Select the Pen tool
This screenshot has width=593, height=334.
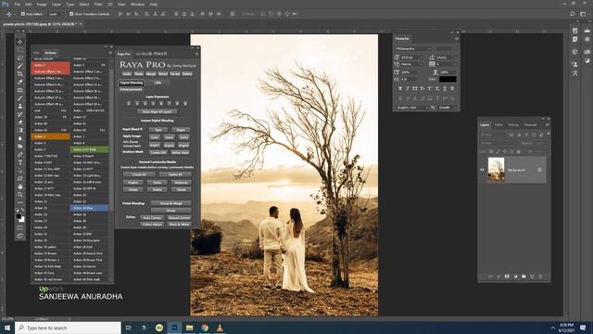tap(20, 155)
